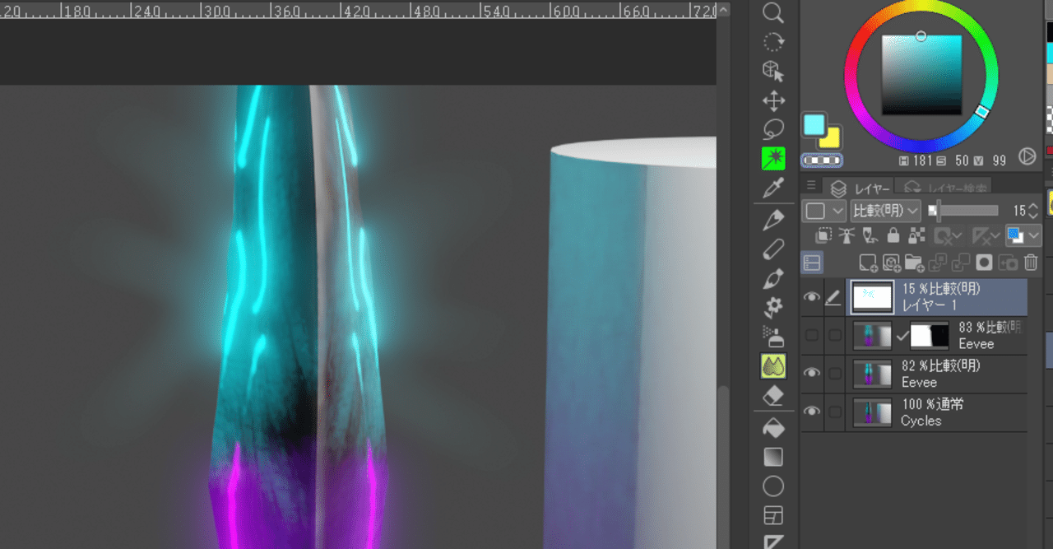Toggle Lock layer padlock
The height and width of the screenshot is (549, 1053).
(x=893, y=235)
